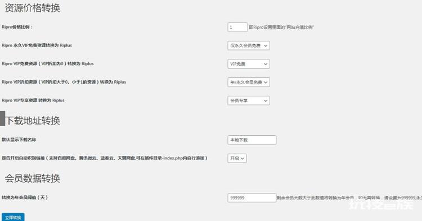Click the 转换为年会员阈值（天）label
422x221 pixels.
[x=25, y=197]
